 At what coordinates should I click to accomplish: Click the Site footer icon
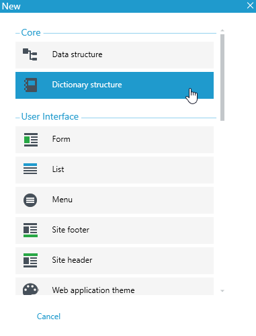click(x=30, y=230)
